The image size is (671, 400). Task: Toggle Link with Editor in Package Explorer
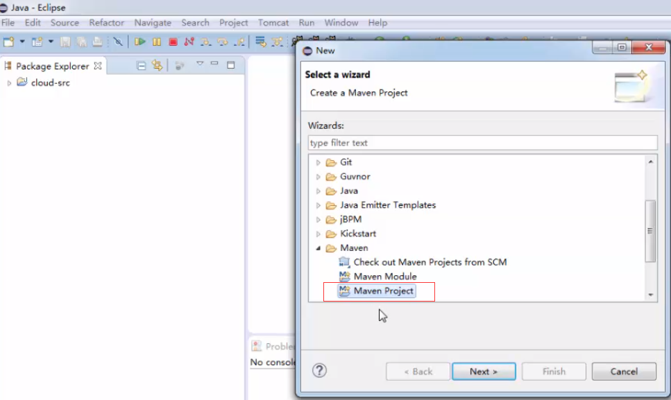point(157,65)
